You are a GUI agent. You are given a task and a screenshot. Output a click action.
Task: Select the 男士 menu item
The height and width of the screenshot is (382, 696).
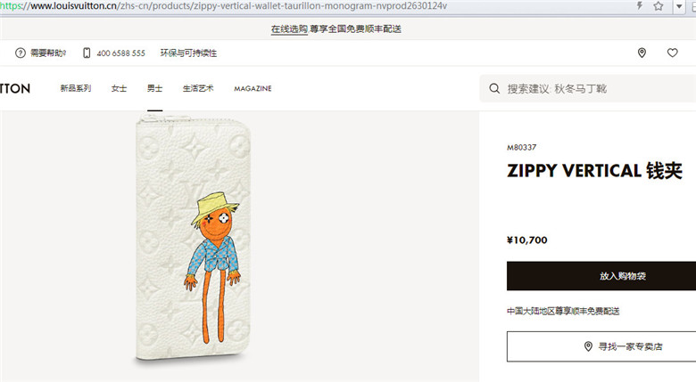[155, 89]
